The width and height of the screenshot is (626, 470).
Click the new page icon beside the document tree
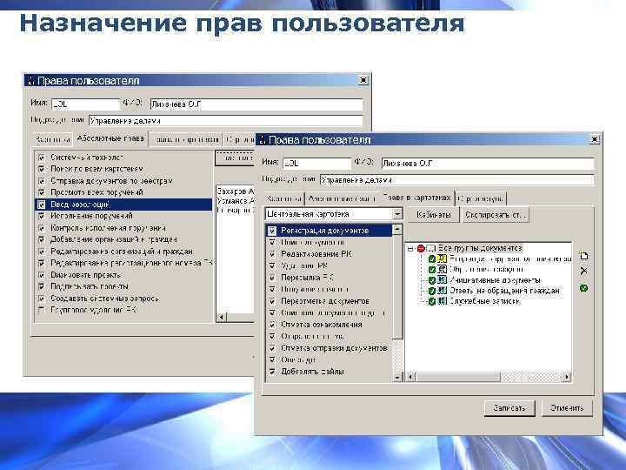(x=583, y=256)
